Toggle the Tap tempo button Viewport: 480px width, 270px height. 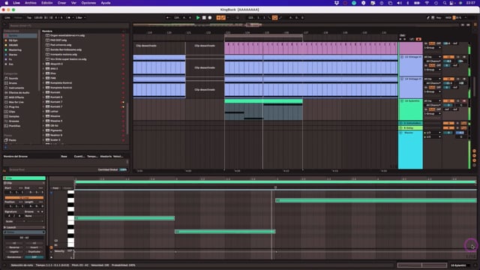click(29, 18)
